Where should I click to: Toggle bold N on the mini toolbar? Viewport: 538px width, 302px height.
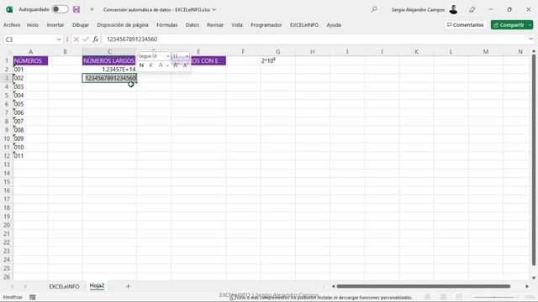coord(141,65)
